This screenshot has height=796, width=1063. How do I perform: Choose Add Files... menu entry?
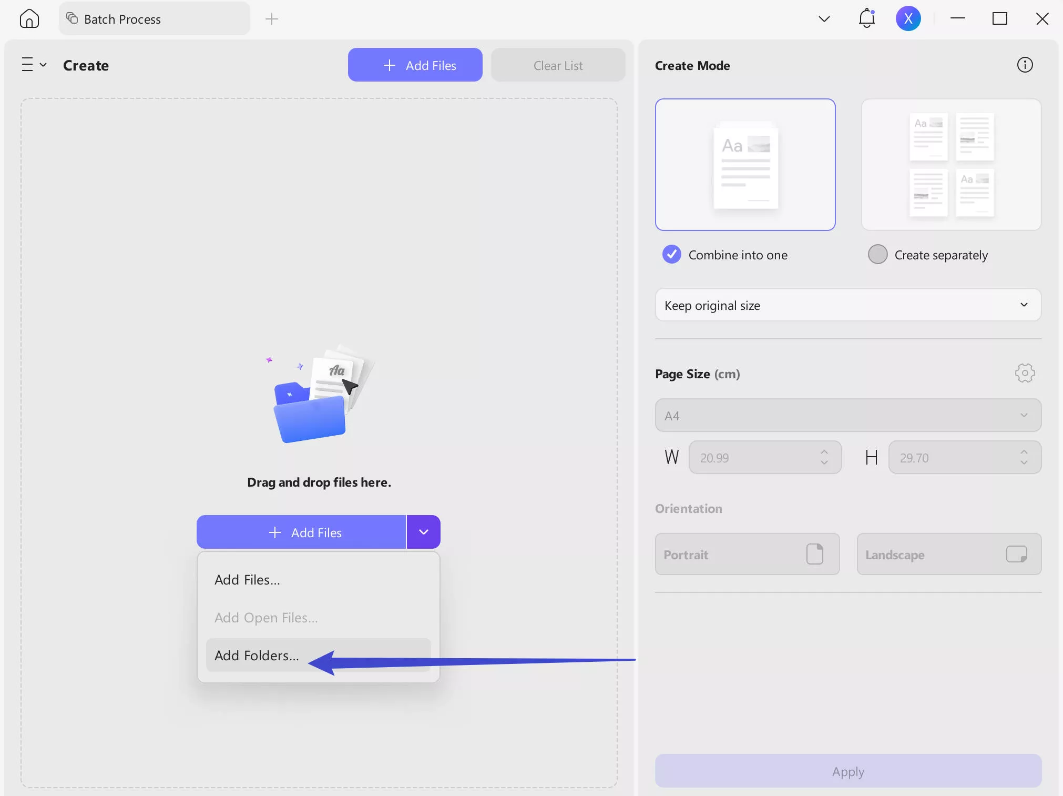tap(247, 580)
